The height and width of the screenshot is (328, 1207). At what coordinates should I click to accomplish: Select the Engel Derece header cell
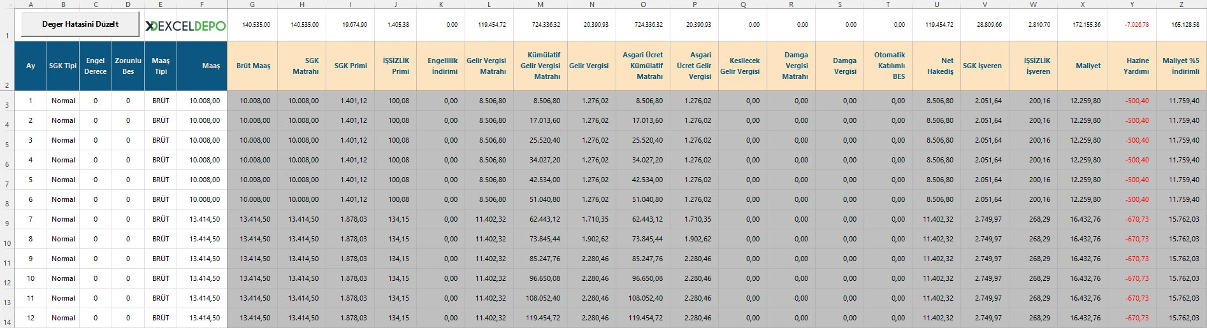pyautogui.click(x=96, y=66)
